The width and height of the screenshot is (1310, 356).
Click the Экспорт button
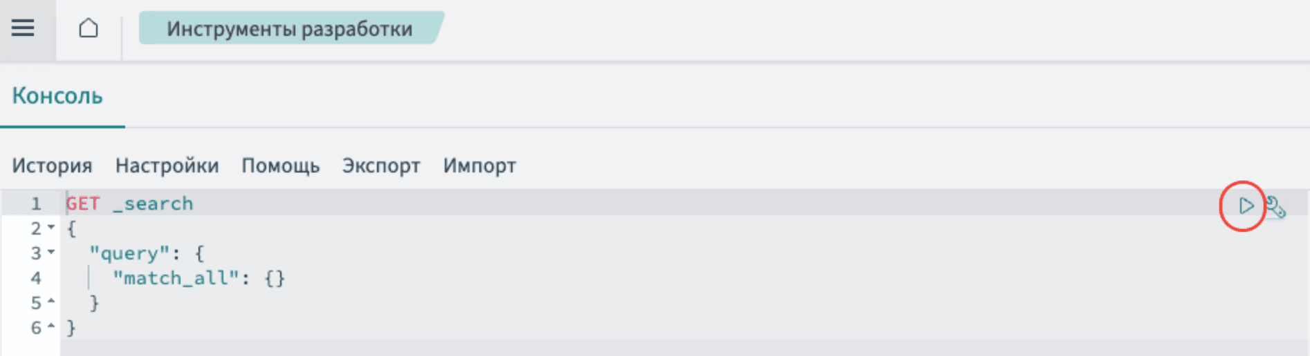[381, 166]
